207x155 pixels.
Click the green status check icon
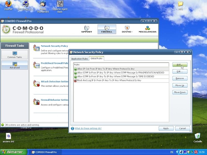pyautogui.click(x=2, y=125)
